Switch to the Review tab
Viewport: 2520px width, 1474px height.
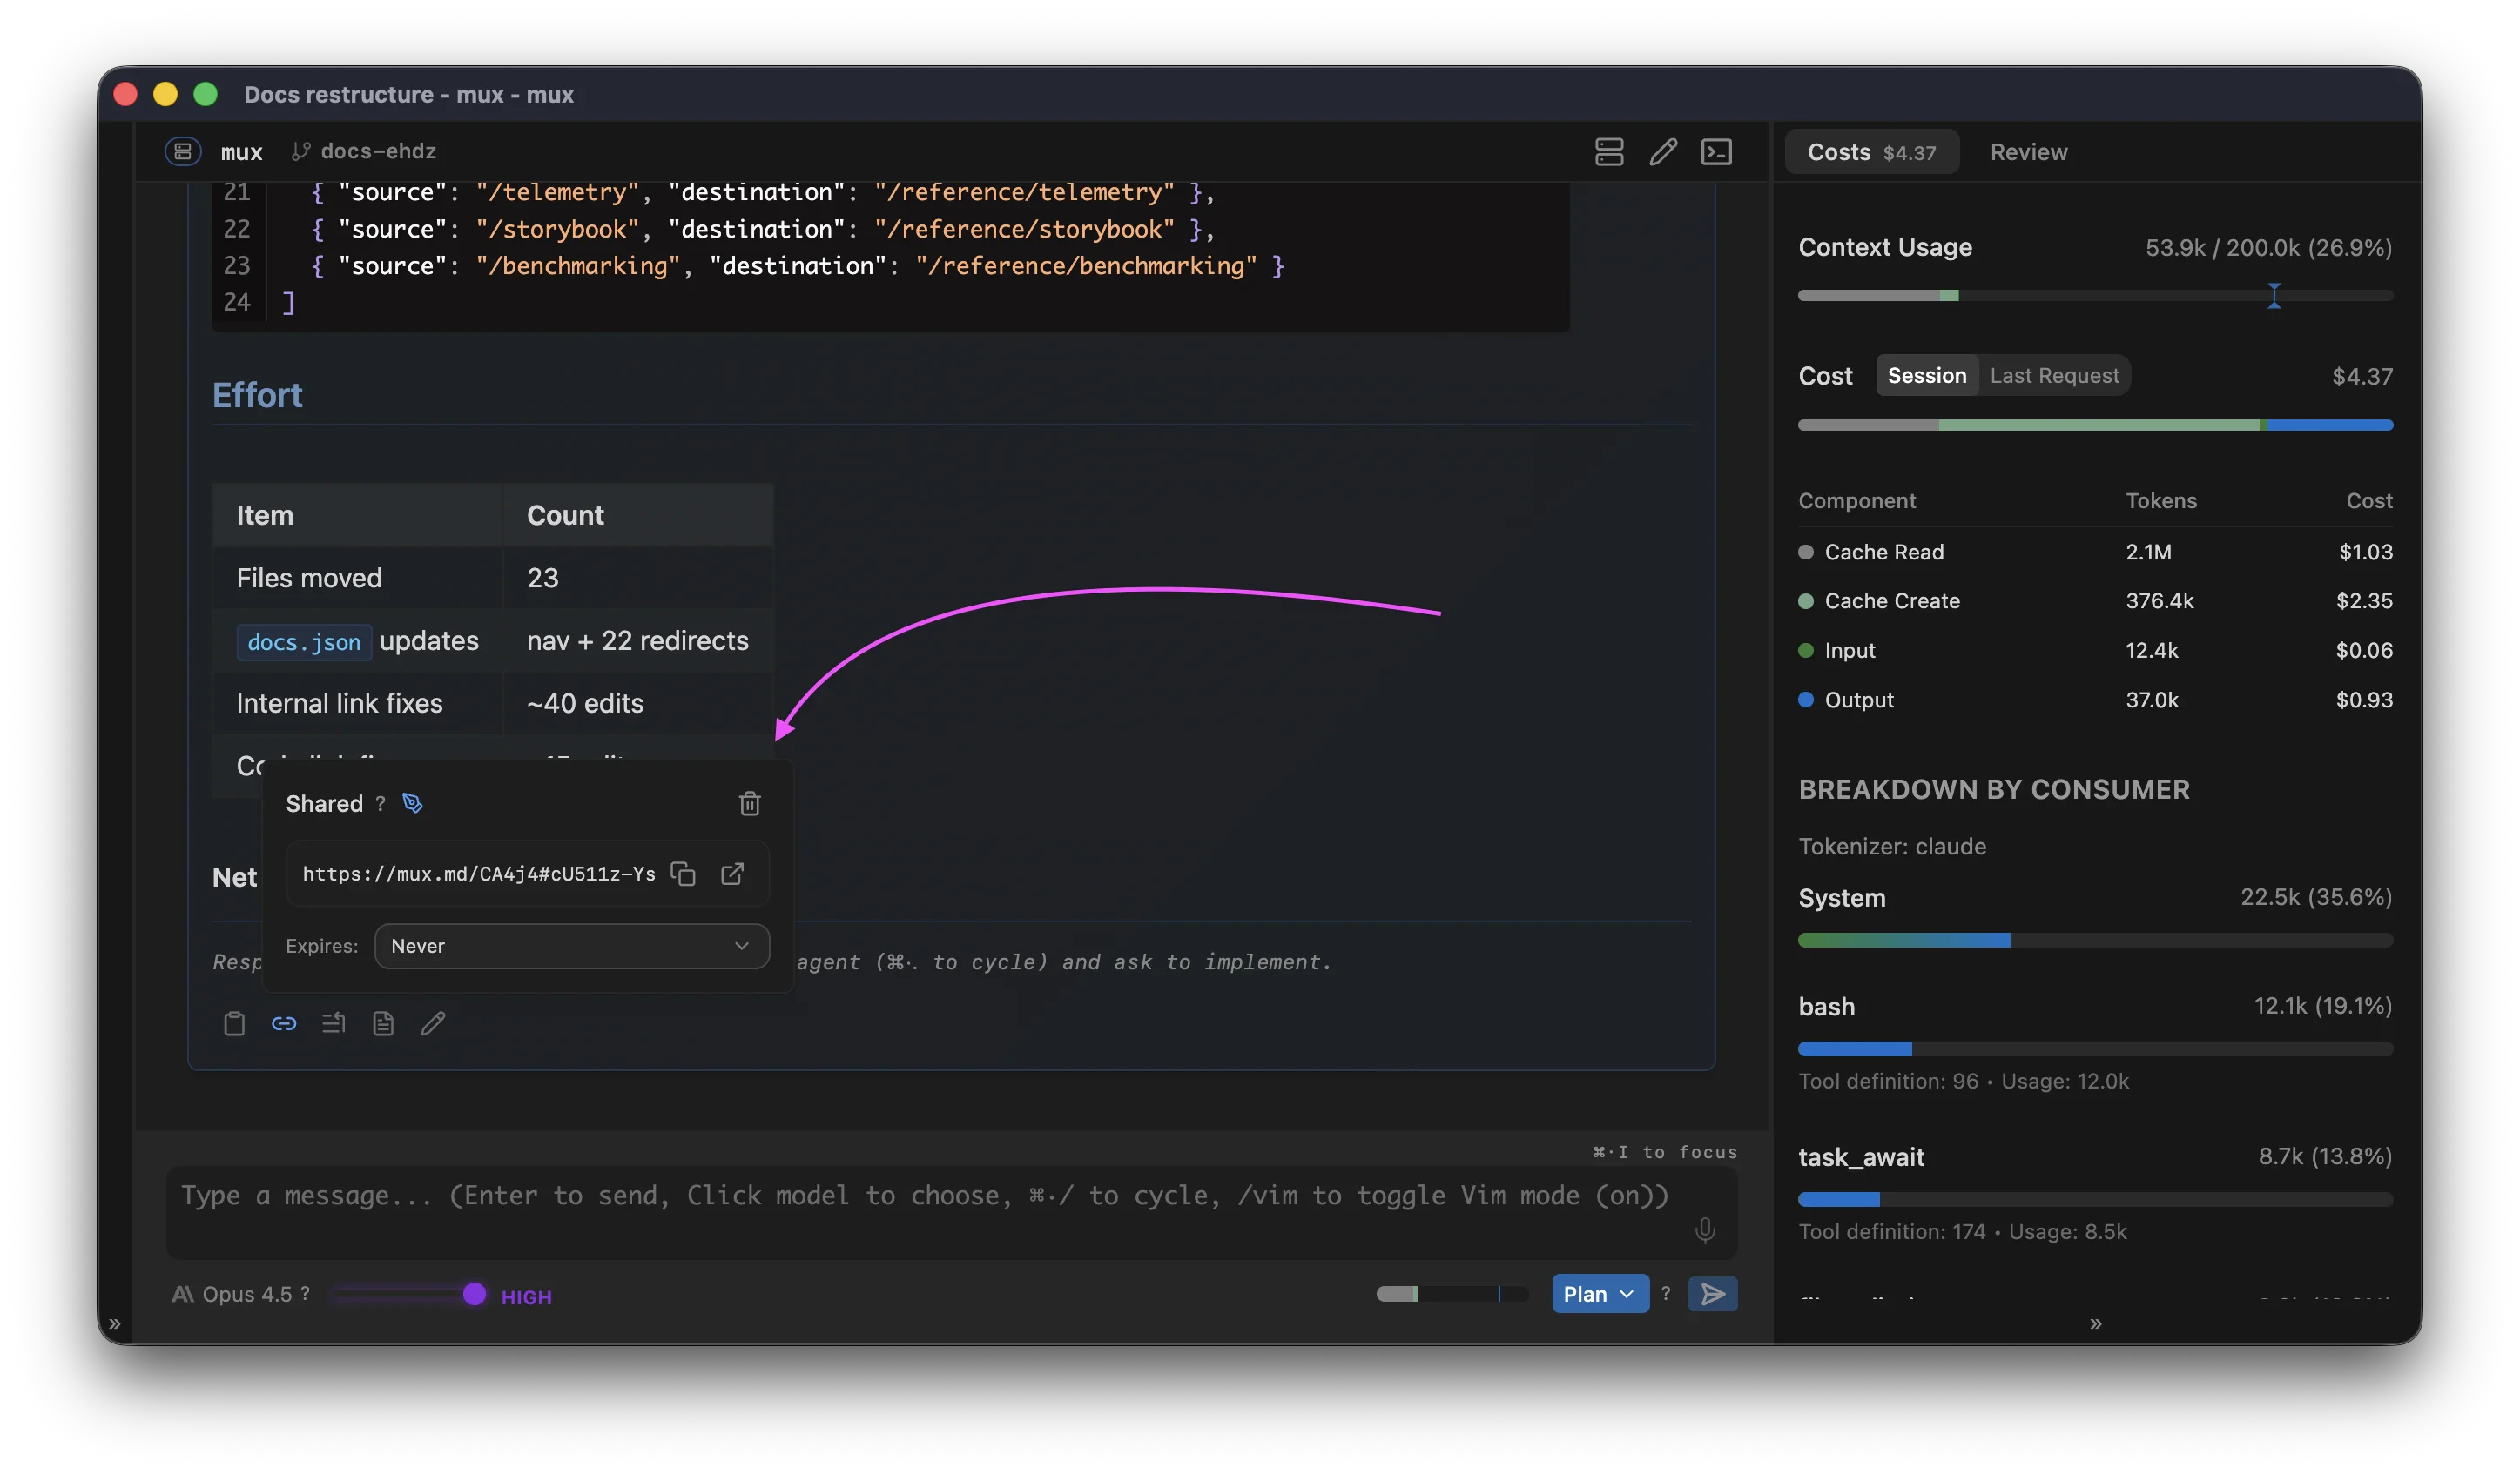click(2028, 152)
